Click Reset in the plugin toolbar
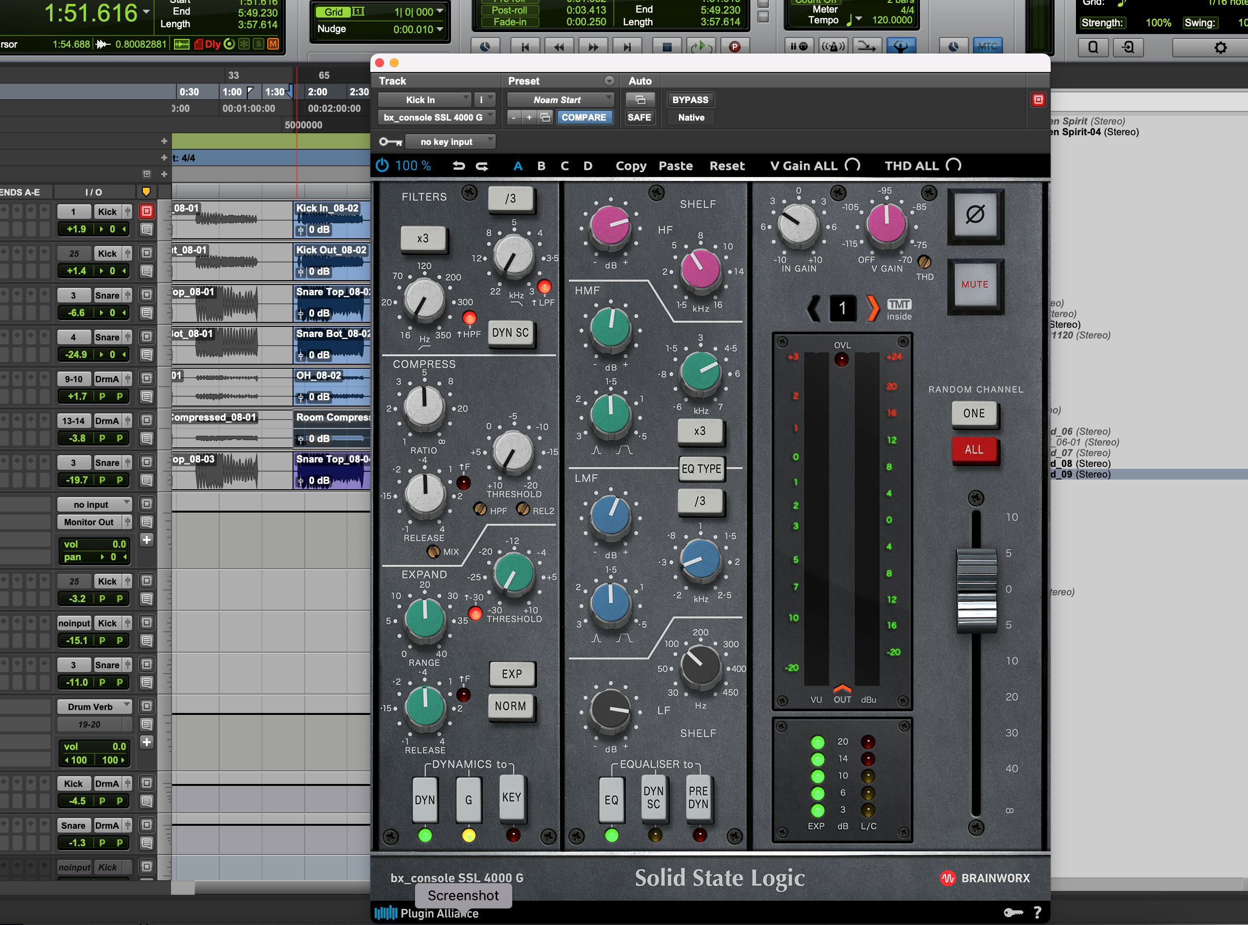Image resolution: width=1248 pixels, height=925 pixels. click(x=727, y=166)
